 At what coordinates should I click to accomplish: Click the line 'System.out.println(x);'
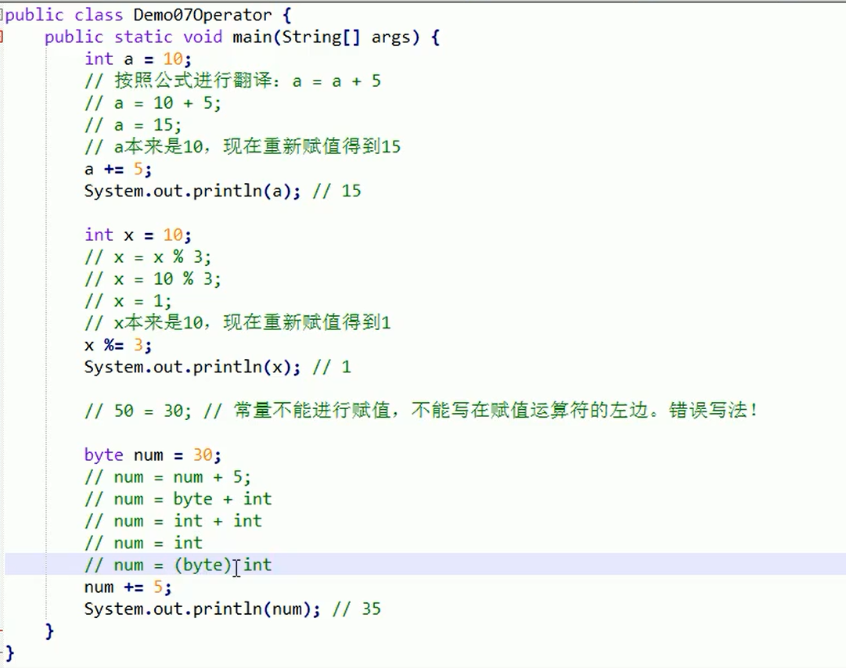(192, 367)
